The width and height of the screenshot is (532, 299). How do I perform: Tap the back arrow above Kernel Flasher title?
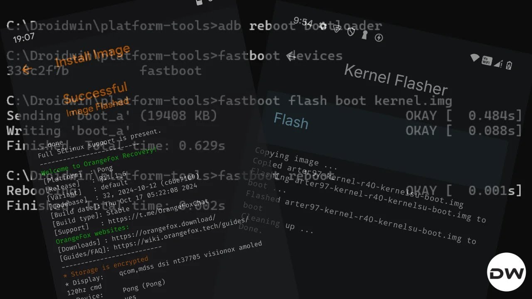tap(291, 56)
